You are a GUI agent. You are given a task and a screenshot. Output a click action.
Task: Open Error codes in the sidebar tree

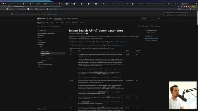(43, 60)
